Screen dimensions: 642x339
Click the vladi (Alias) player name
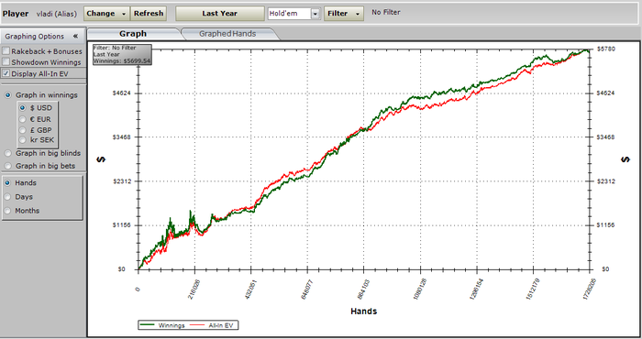57,14
